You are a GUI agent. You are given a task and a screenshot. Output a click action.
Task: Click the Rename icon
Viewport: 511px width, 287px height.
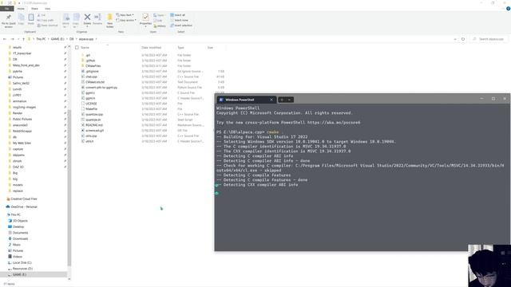pos(97,18)
